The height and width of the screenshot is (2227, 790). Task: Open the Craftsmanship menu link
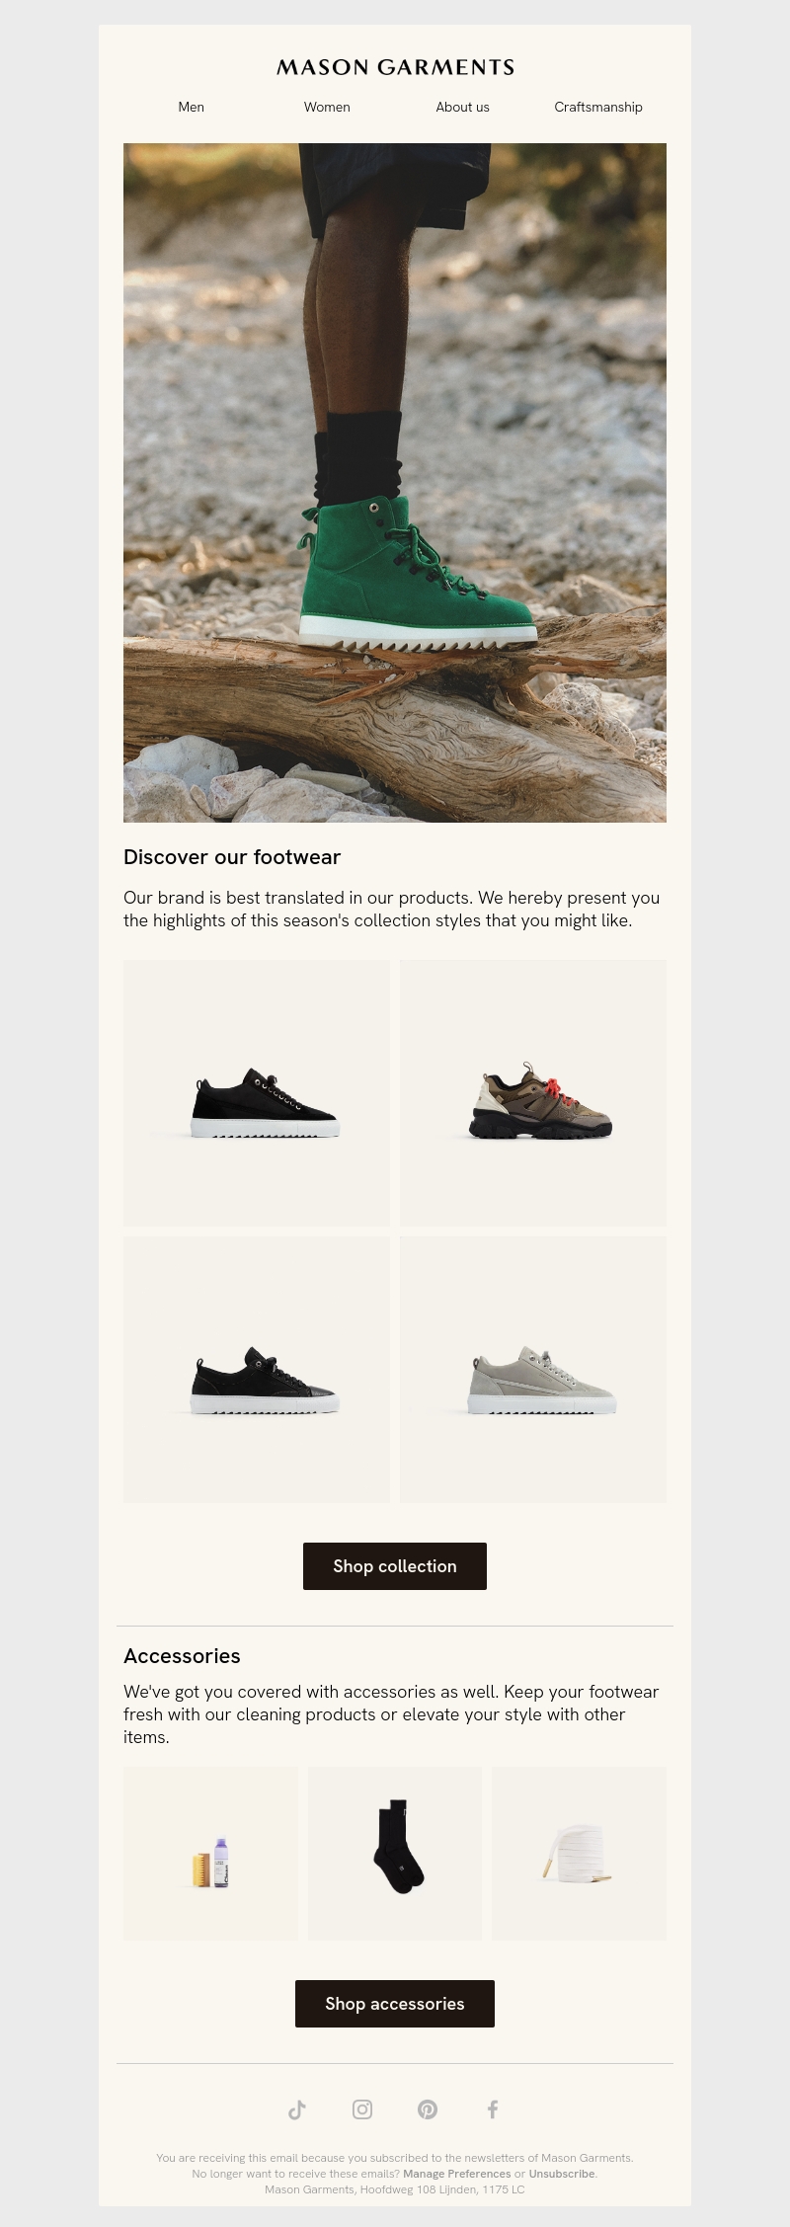click(x=598, y=107)
